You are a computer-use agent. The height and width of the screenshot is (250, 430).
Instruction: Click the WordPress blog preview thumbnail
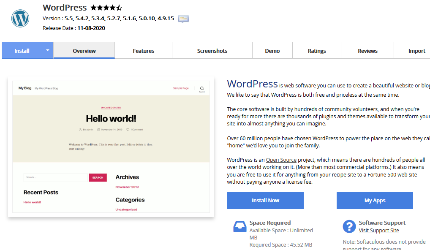(x=111, y=147)
